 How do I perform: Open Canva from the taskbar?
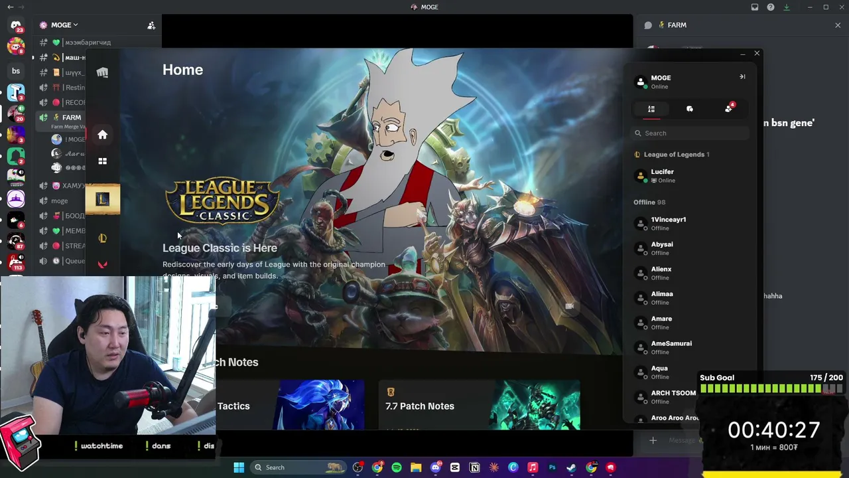coord(513,467)
